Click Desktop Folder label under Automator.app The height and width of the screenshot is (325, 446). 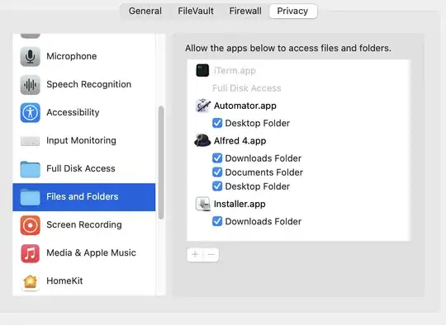(258, 123)
